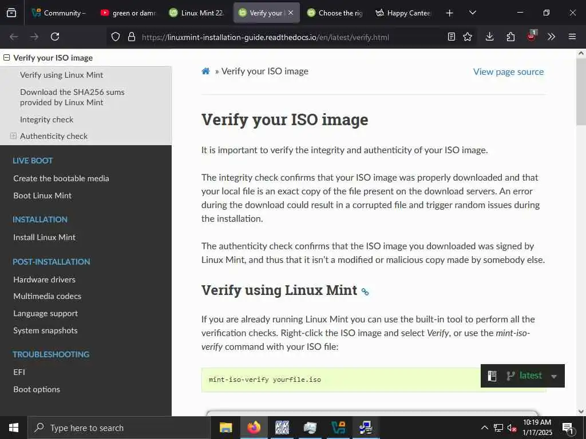The height and width of the screenshot is (439, 586).
Task: Jump to Integrity check section
Action: tap(47, 119)
